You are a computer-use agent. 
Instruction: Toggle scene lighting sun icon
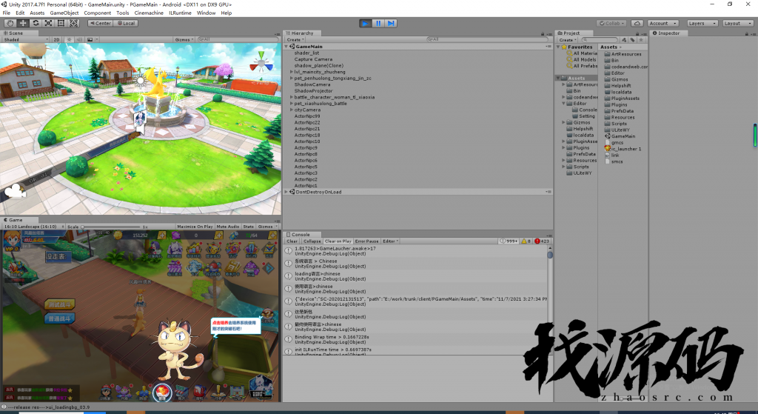coord(69,40)
